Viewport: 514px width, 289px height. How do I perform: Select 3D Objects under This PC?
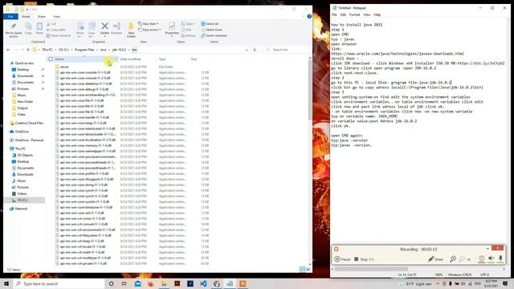pos(25,155)
